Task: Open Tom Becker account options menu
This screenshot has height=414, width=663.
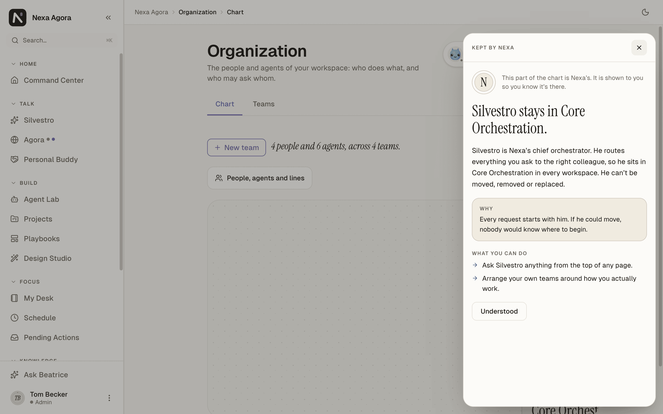Action: (109, 398)
